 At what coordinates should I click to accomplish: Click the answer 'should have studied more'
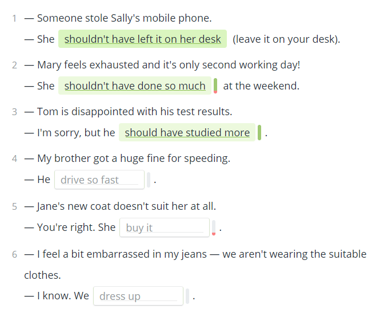187,132
